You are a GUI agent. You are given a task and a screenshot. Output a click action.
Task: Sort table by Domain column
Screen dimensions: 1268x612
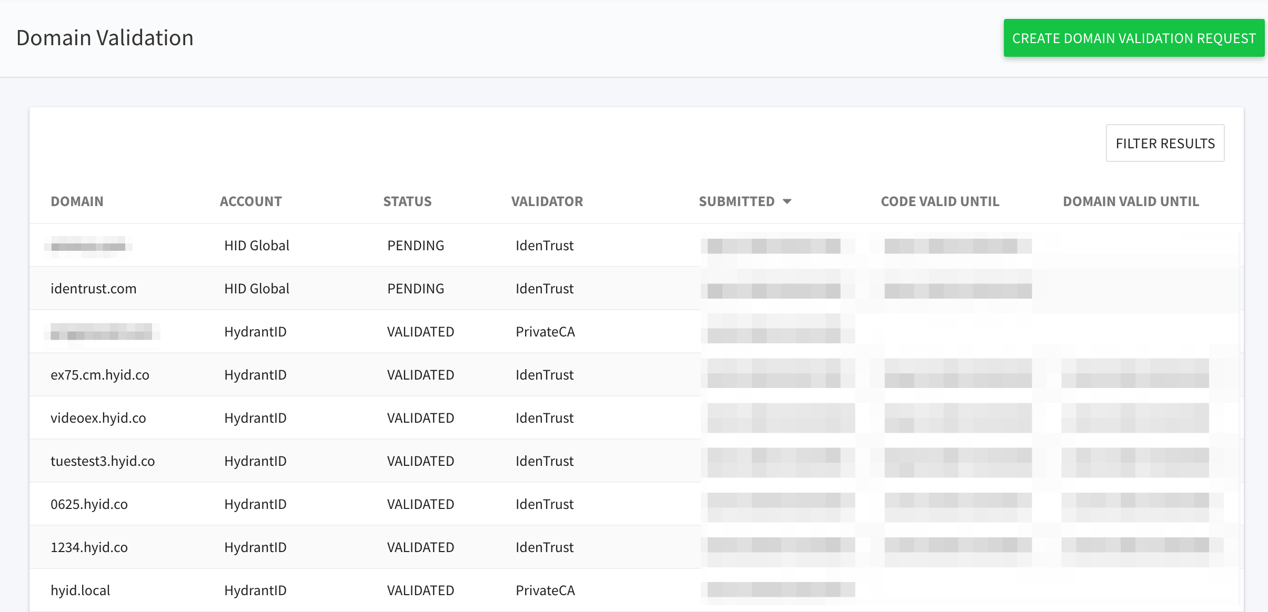click(x=77, y=201)
